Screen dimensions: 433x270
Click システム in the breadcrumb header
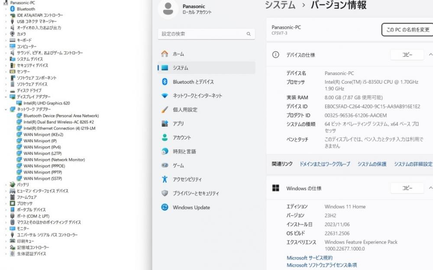[x=280, y=5]
